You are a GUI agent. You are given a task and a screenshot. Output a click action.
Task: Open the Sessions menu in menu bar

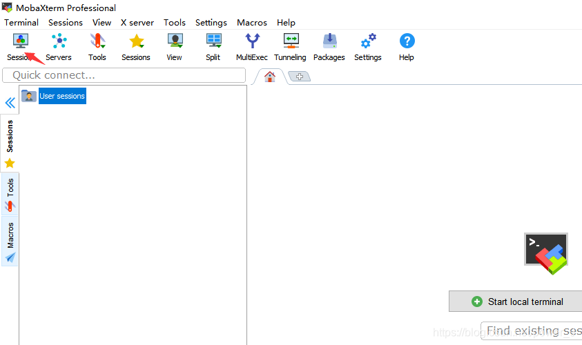(x=66, y=23)
